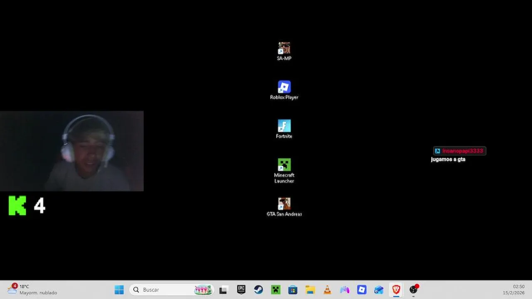Click the webcam overlay feed
This screenshot has width=532, height=299.
(x=72, y=151)
